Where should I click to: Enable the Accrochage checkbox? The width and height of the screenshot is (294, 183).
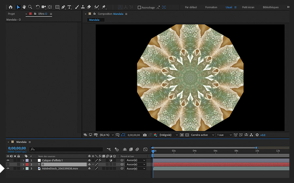(x=139, y=7)
